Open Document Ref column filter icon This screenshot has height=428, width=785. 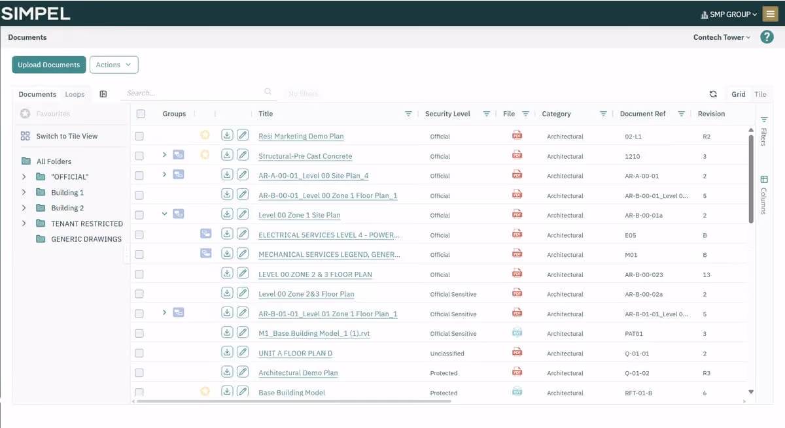(x=681, y=114)
